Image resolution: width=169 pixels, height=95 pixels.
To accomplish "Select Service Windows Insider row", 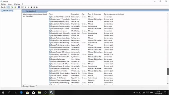I will click(x=81, y=71).
